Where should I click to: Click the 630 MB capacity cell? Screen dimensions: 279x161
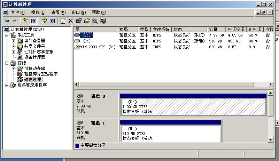215,47
